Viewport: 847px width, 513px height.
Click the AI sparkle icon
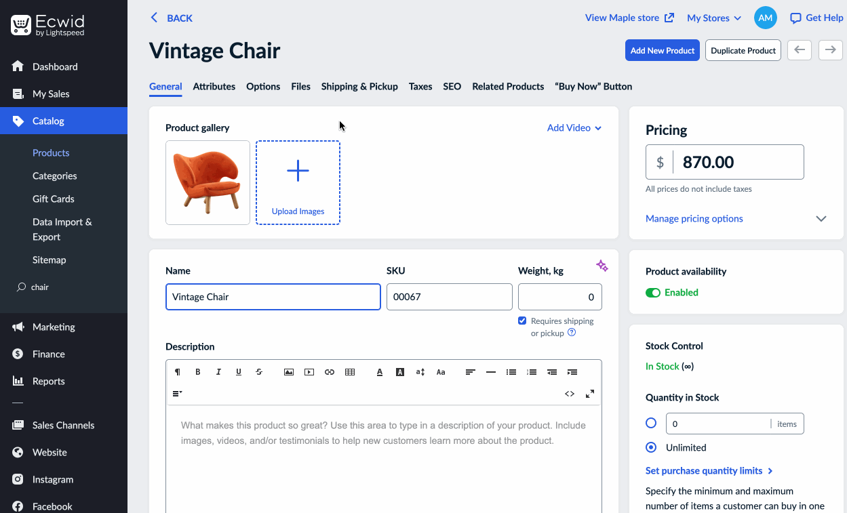[x=602, y=266]
